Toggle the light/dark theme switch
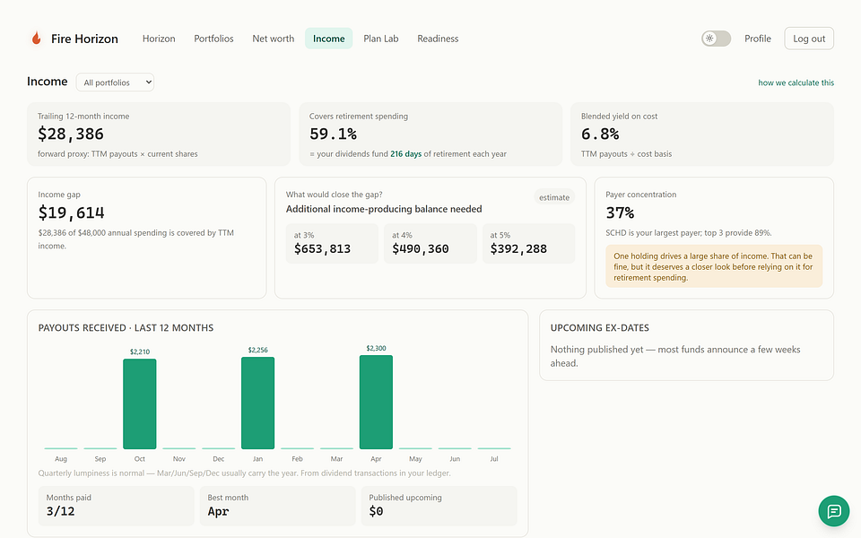The height and width of the screenshot is (538, 861). [716, 39]
